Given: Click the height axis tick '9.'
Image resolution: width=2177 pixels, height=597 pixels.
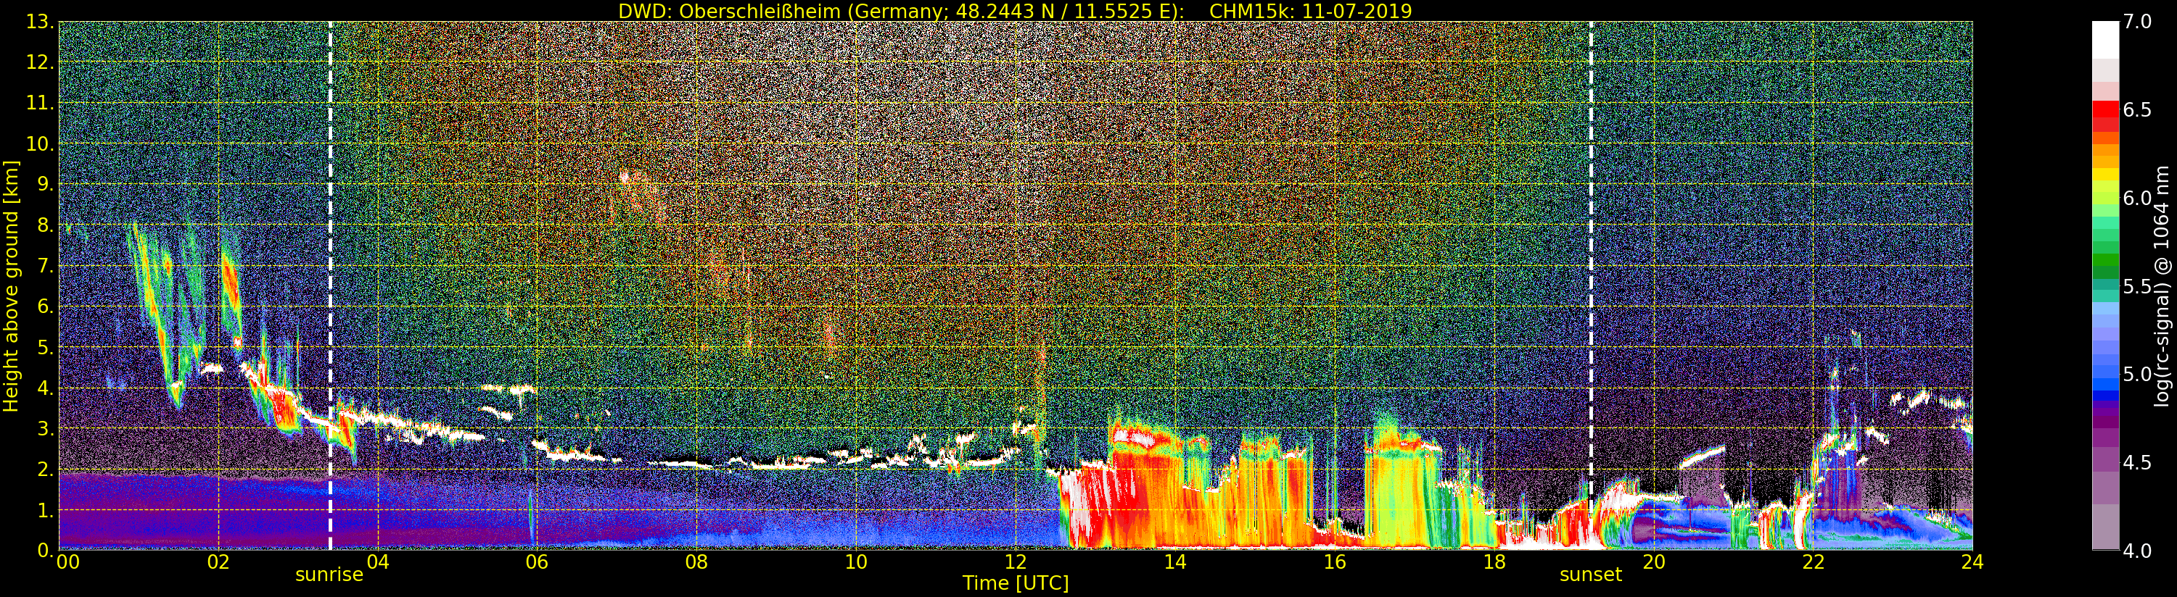Looking at the screenshot, I should [45, 184].
